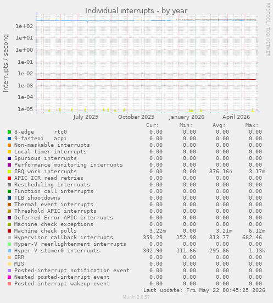
Task: Click the green rtc0 legend swatch
Action: [9, 132]
